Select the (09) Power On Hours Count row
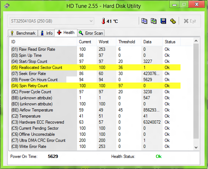The image size is (208, 169). [96, 80]
